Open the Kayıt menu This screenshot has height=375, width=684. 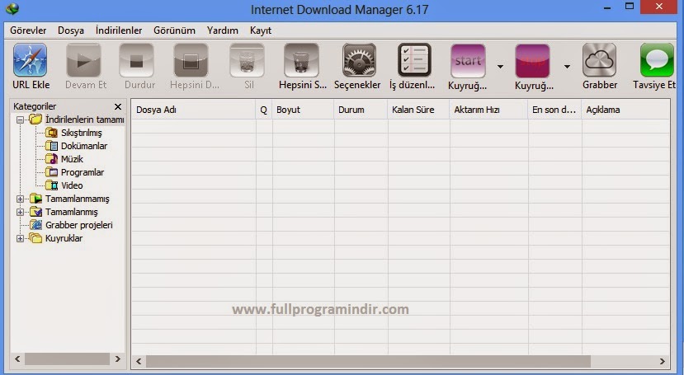(261, 30)
